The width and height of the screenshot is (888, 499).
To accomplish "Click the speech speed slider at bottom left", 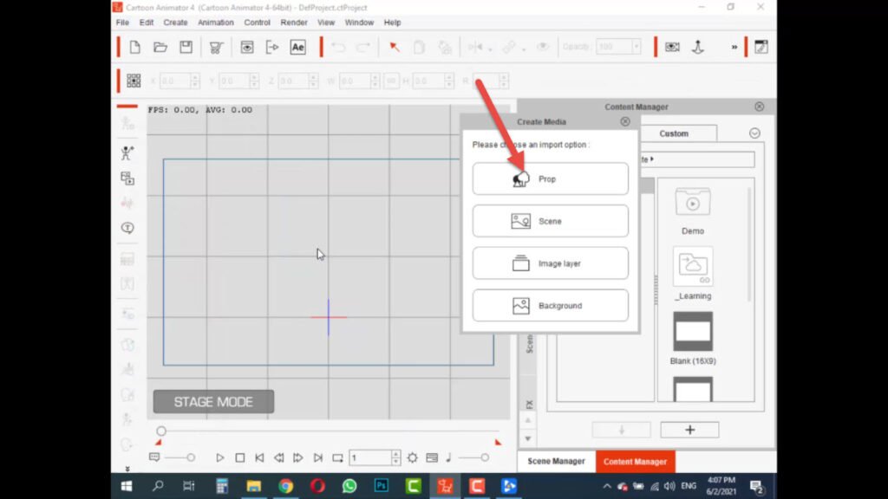I will pos(181,457).
